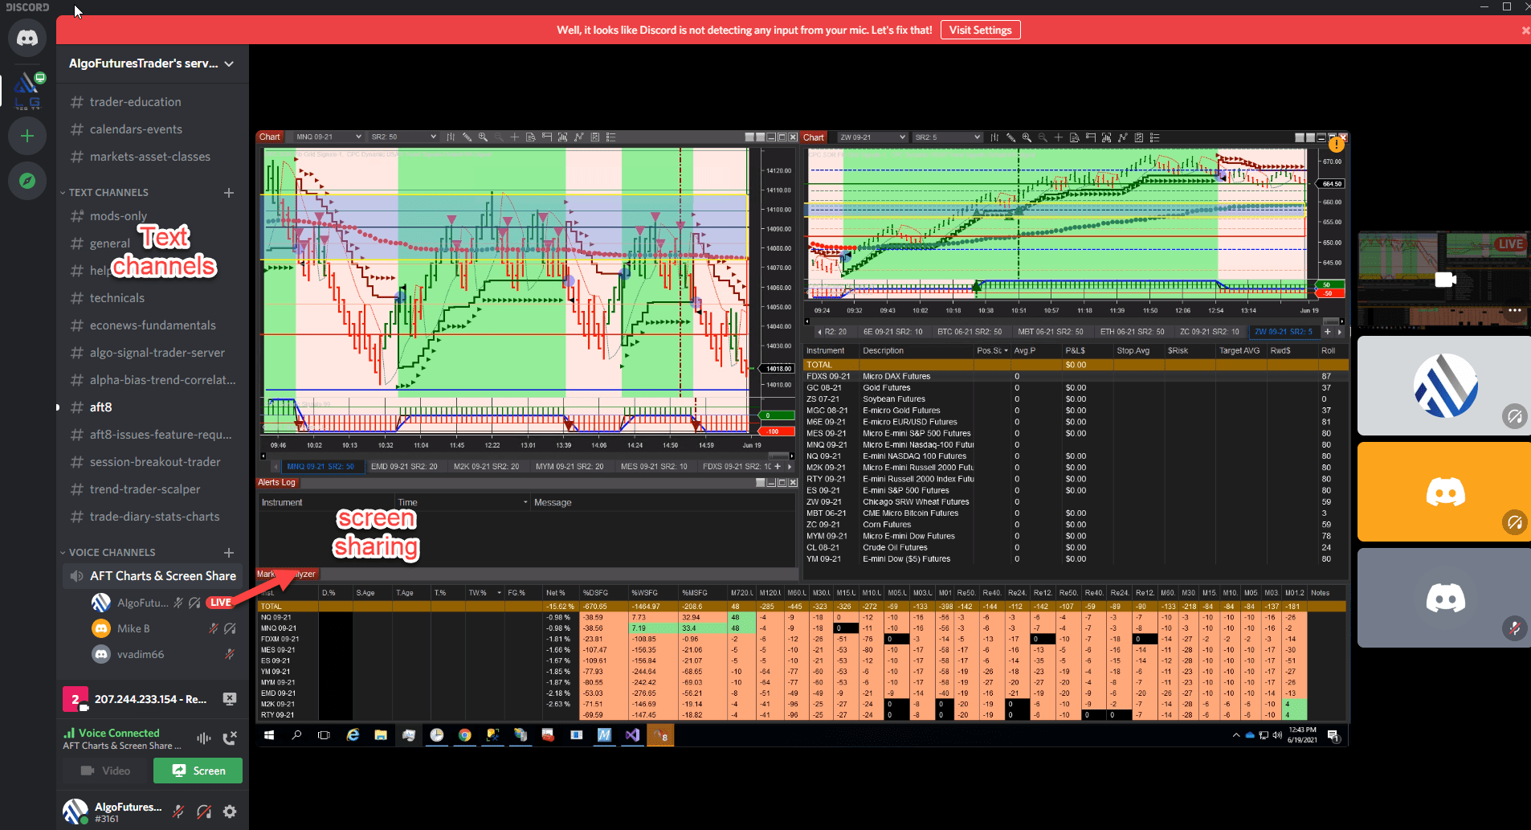1531x830 pixels.
Task: Open Visual Studio in the shared taskbar
Action: pos(632,735)
